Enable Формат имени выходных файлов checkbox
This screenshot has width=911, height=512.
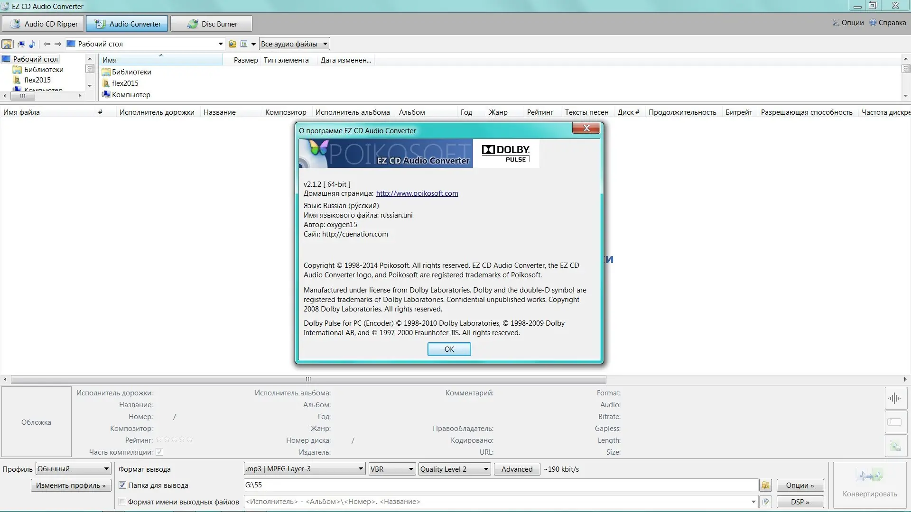[x=122, y=502]
